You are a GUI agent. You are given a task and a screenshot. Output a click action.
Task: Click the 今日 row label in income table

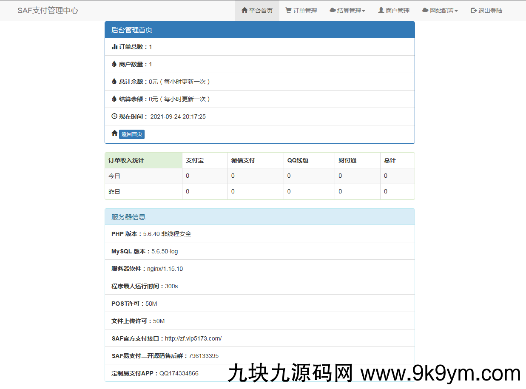(x=114, y=176)
